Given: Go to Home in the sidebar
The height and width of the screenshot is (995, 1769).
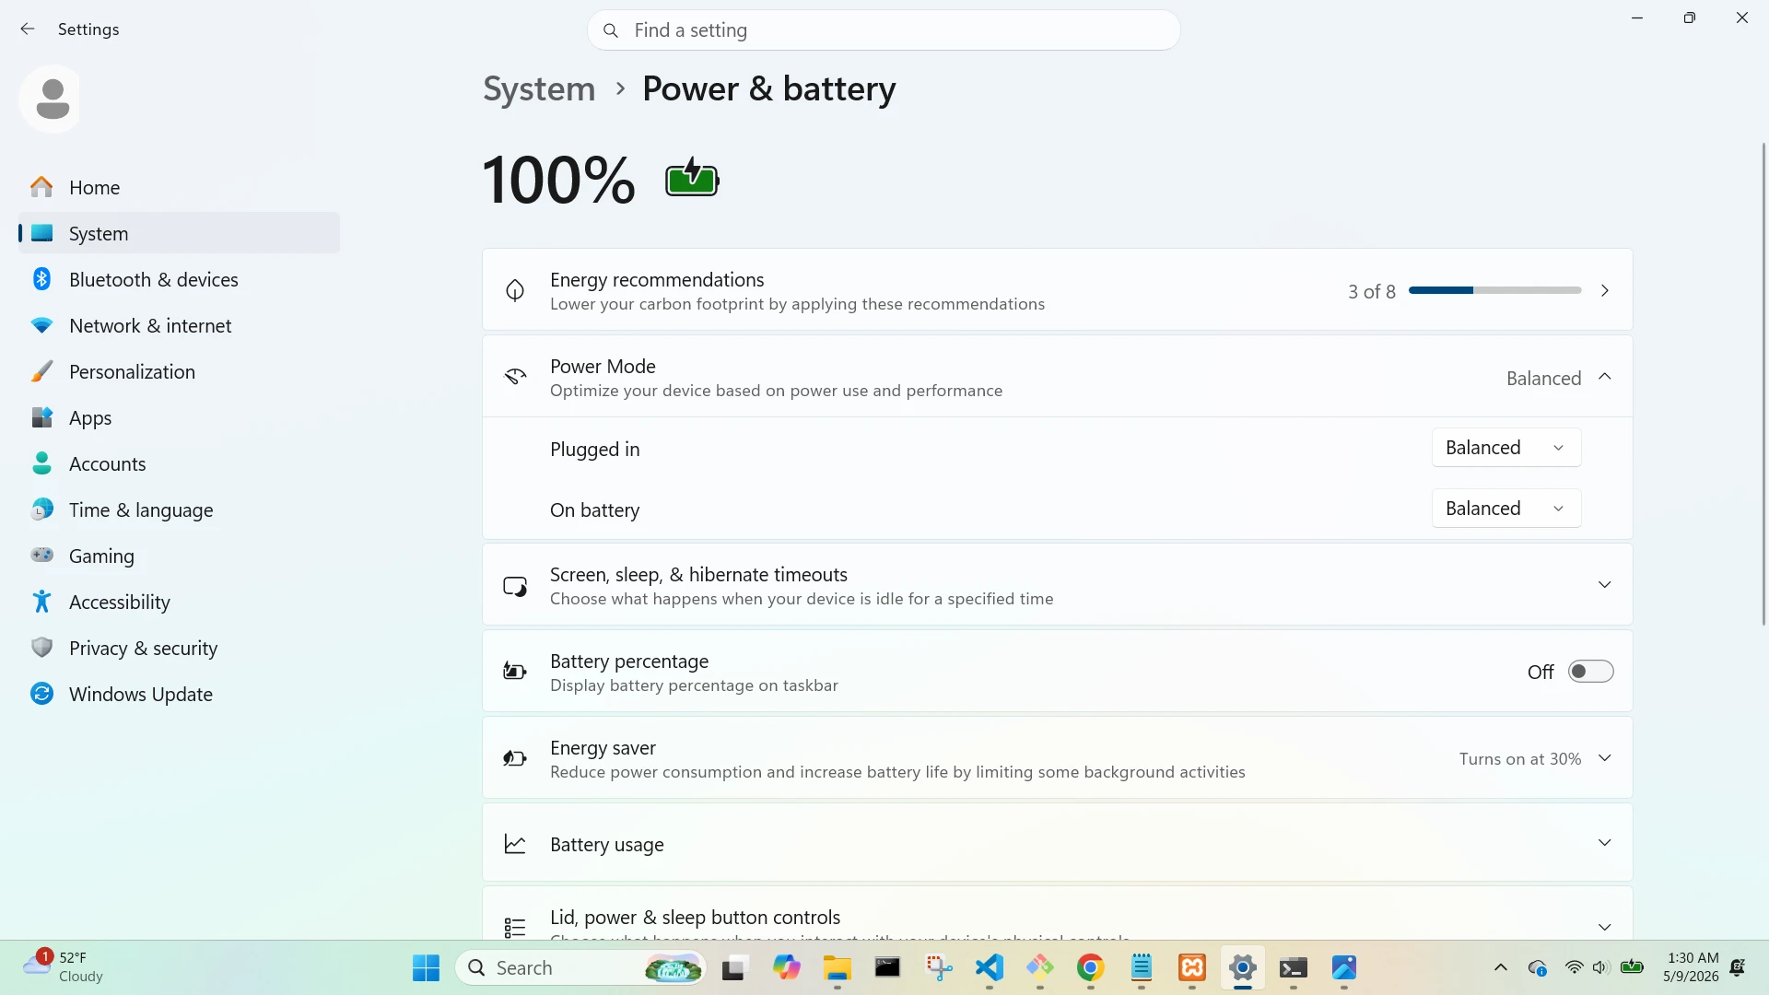Looking at the screenshot, I should [180, 187].
